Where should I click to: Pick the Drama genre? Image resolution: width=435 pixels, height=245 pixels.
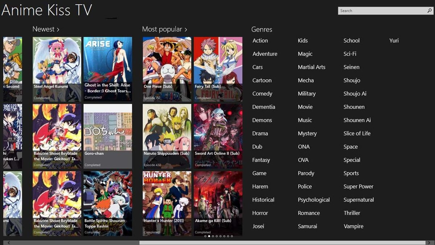(260, 134)
